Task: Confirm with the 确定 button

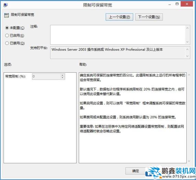Action: coord(136,171)
